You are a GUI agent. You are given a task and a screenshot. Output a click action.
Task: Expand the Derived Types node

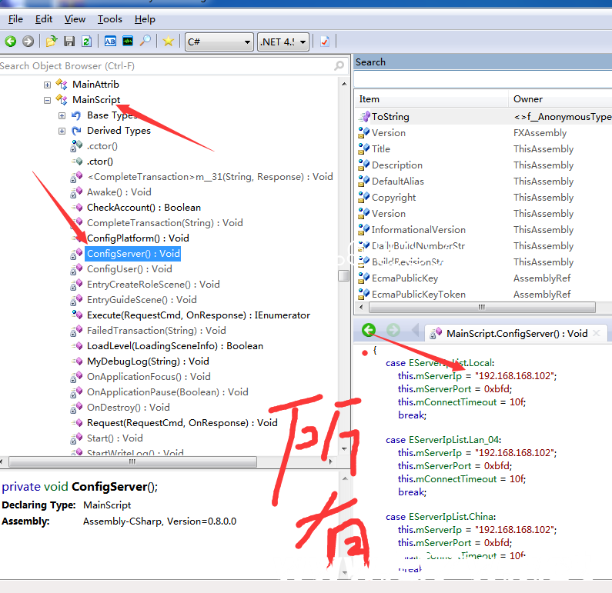(x=62, y=131)
